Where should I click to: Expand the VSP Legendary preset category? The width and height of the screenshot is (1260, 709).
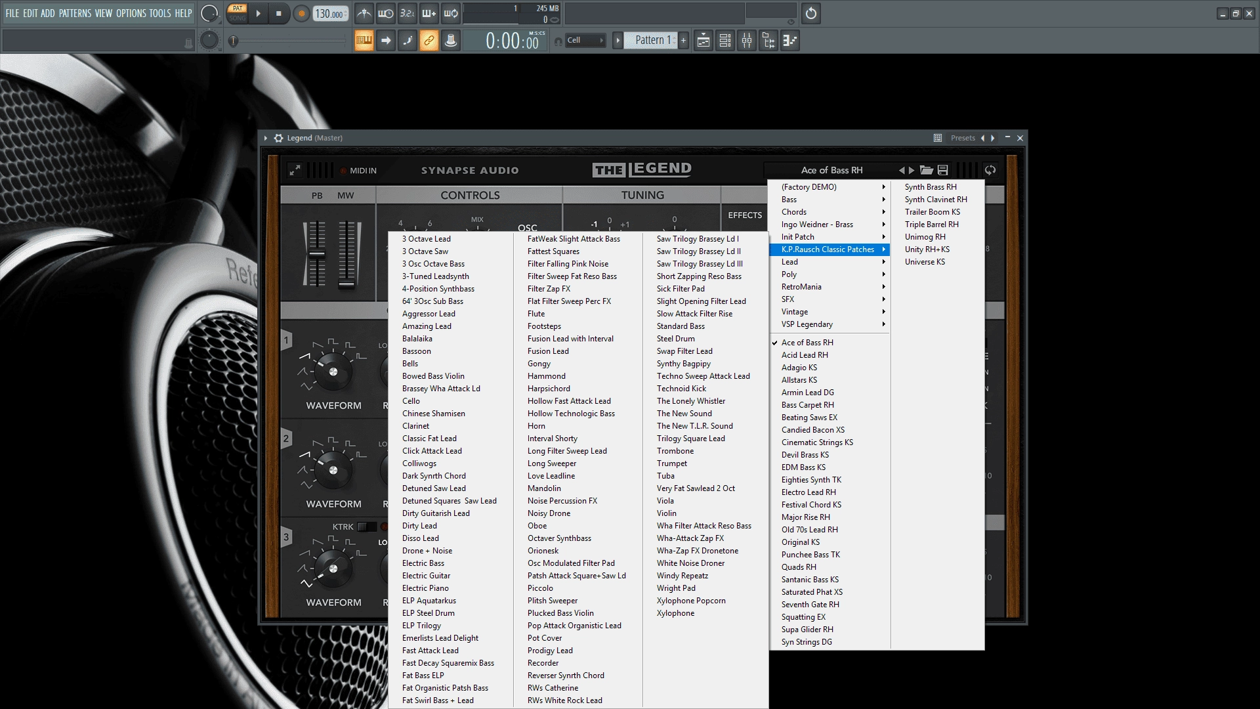coord(829,324)
